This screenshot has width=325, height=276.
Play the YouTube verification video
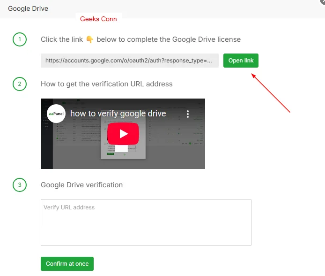click(x=123, y=134)
